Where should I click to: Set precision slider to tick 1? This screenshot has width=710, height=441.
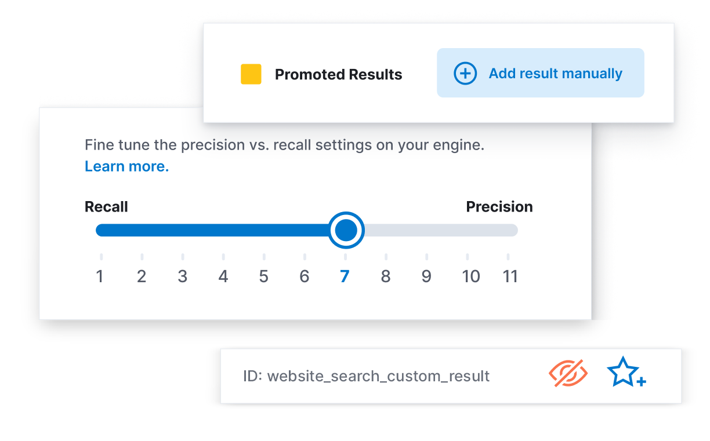click(100, 276)
